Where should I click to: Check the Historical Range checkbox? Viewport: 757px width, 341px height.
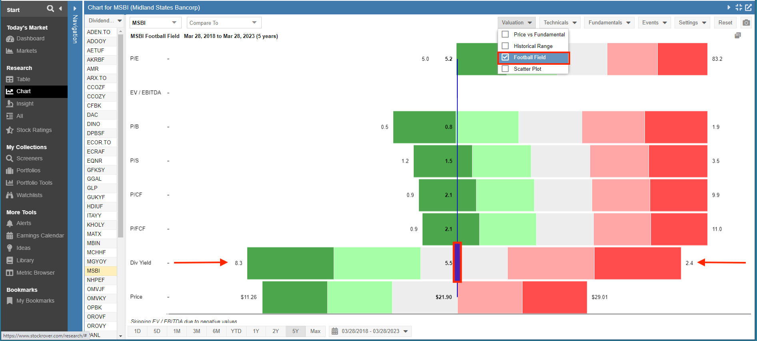505,46
